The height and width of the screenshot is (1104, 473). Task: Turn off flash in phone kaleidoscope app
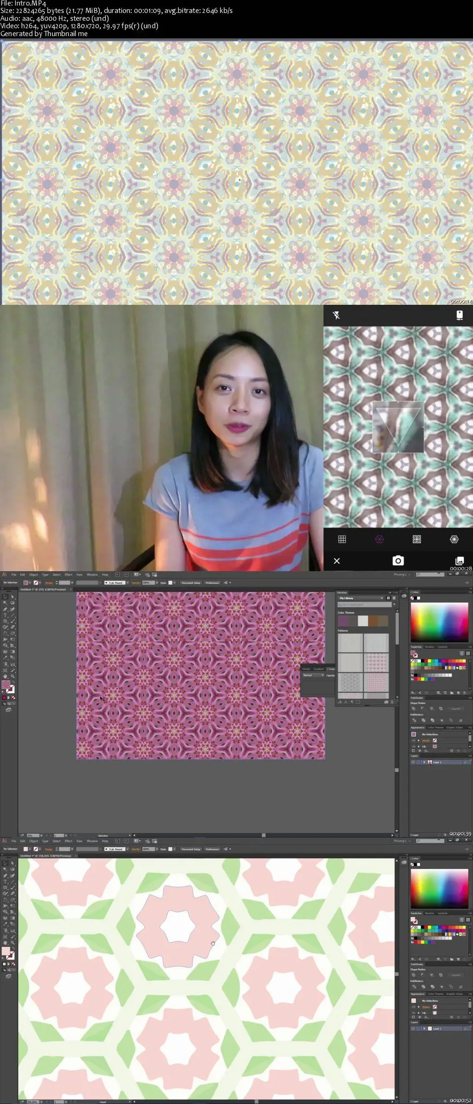336,315
